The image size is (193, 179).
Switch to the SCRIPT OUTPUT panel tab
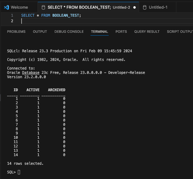(179, 32)
